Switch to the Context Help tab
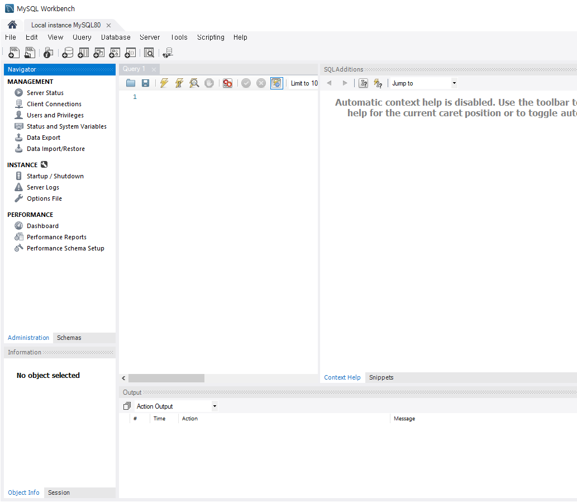Image resolution: width=577 pixels, height=502 pixels. [342, 377]
